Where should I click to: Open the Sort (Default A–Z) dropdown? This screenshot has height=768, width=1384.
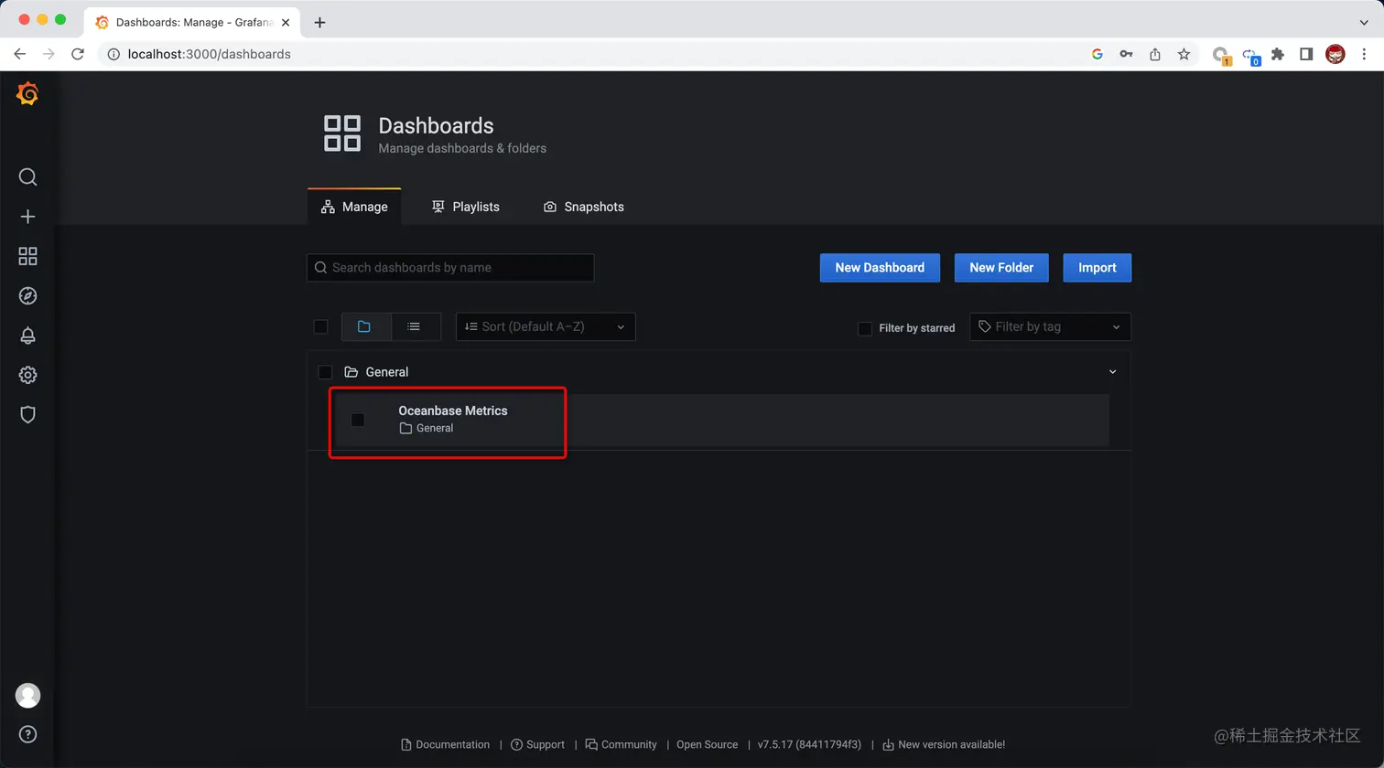click(x=546, y=326)
